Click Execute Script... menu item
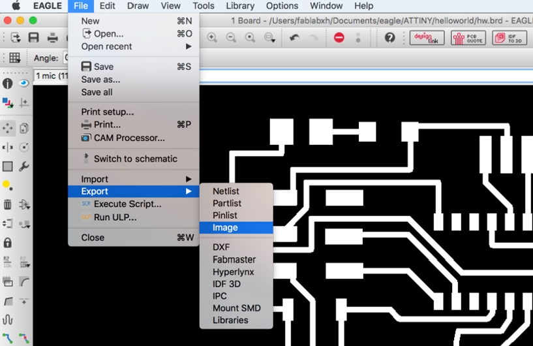The image size is (533, 346). click(x=134, y=204)
